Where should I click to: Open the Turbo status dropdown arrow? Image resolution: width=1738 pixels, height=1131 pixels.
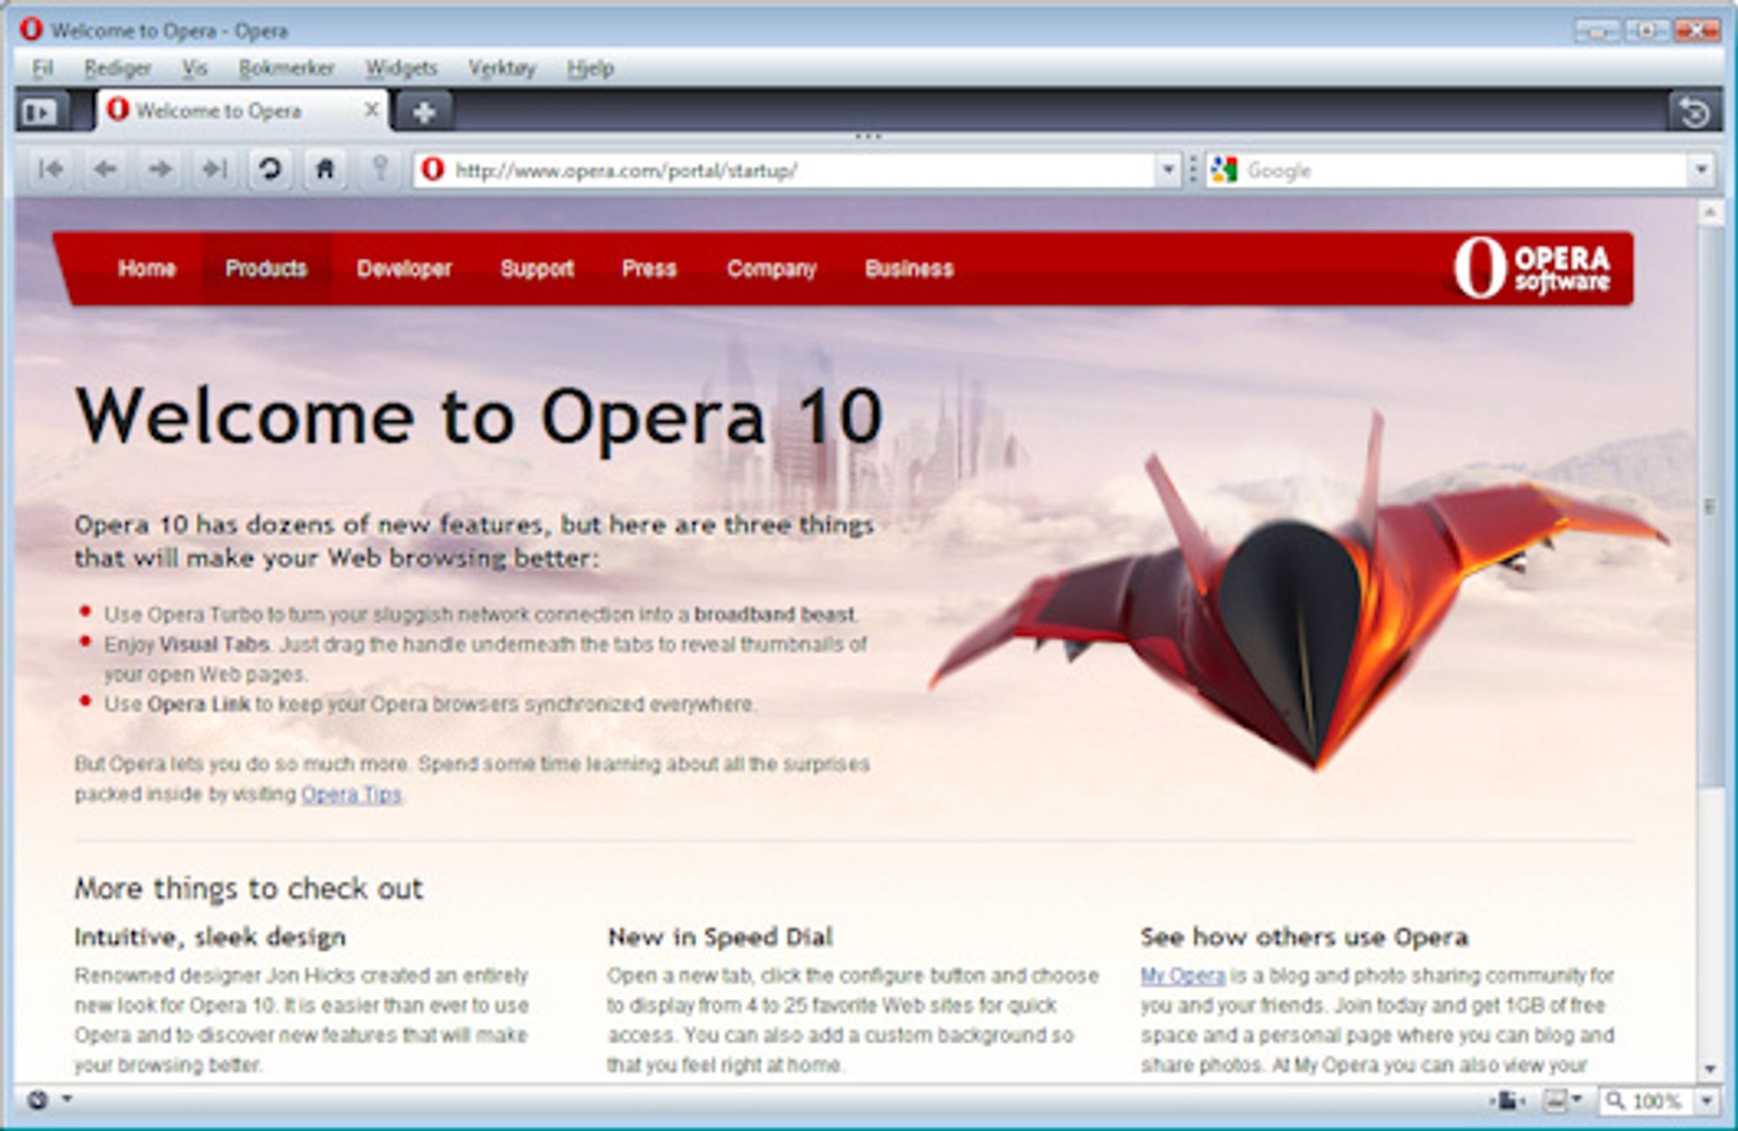[x=67, y=1100]
